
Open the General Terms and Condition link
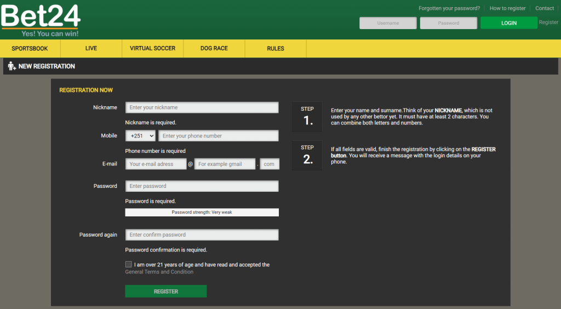pos(159,272)
